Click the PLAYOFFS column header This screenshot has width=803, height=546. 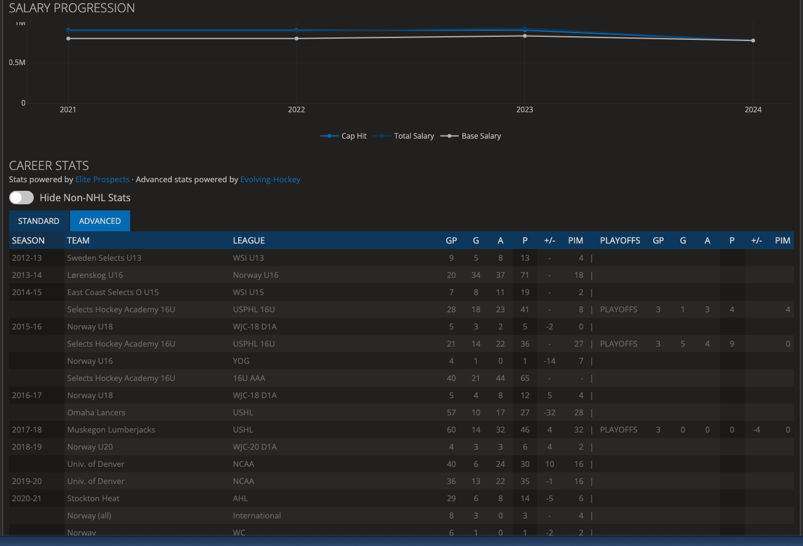tap(620, 240)
